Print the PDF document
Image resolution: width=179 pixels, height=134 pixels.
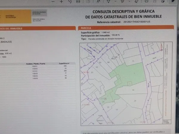coord(146,1)
